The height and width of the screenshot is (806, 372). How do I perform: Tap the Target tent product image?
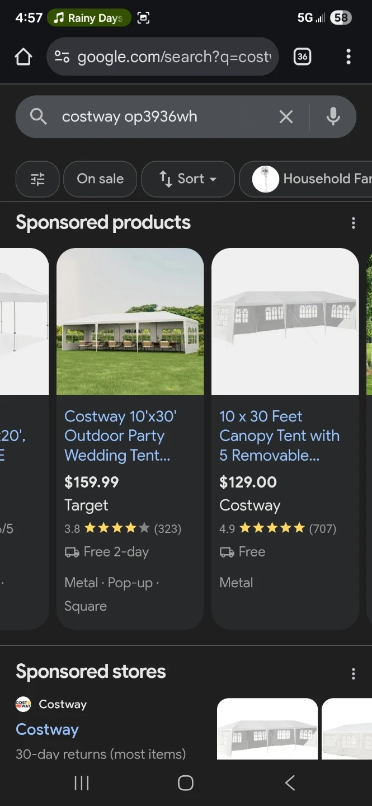130,322
